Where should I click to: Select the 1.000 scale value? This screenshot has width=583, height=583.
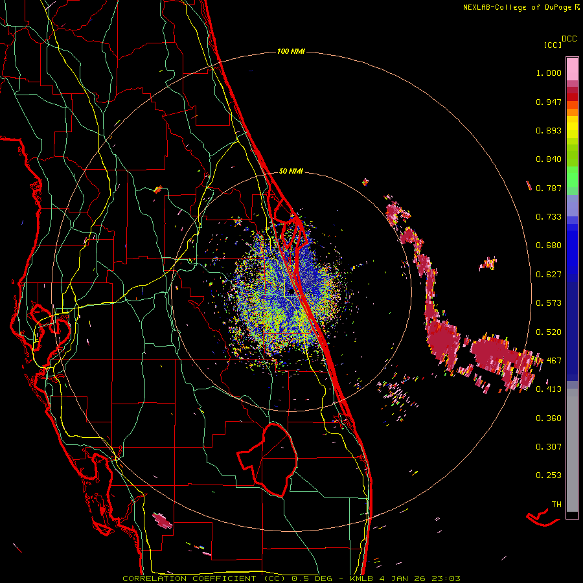pos(549,73)
